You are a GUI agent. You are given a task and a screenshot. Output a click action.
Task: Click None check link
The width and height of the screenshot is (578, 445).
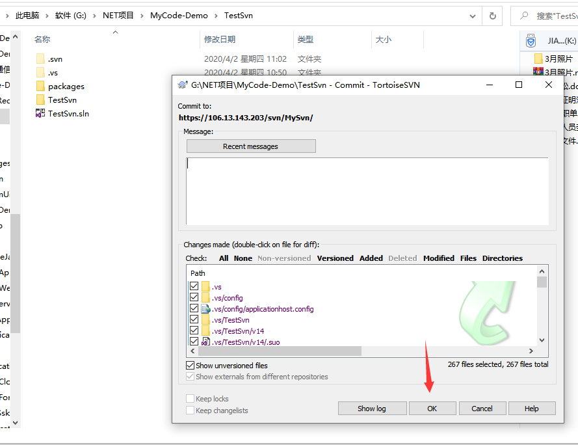pyautogui.click(x=243, y=258)
